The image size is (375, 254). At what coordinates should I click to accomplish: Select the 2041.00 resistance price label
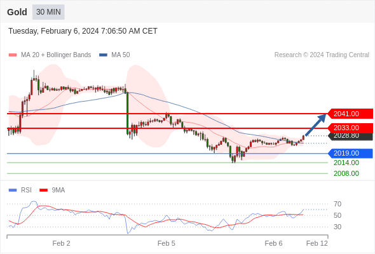pos(350,114)
